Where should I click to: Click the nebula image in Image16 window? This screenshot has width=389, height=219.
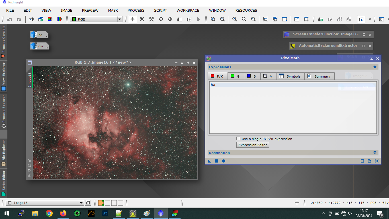115,123
